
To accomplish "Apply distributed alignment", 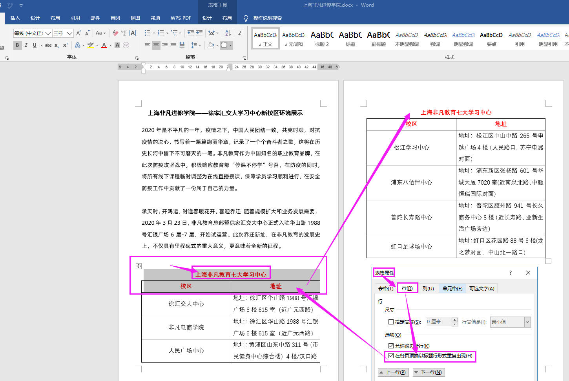I will coord(182,45).
